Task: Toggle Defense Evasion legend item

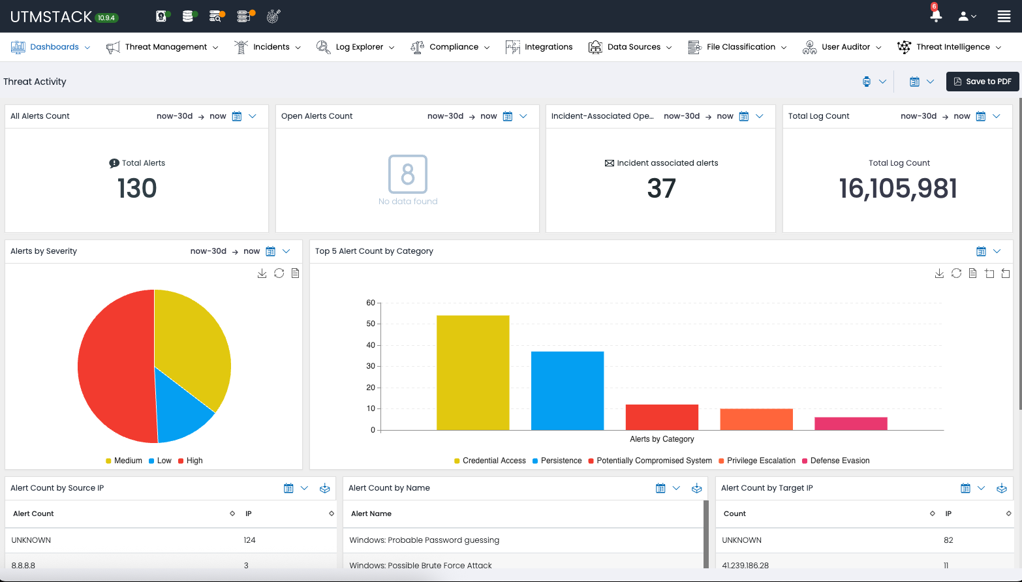Action: click(x=836, y=461)
